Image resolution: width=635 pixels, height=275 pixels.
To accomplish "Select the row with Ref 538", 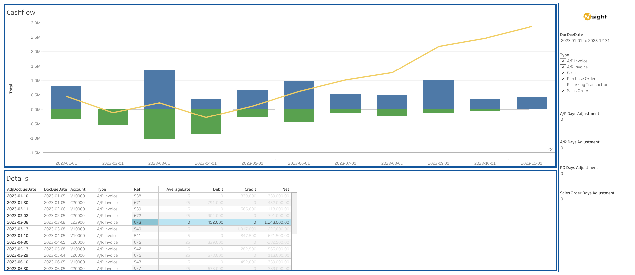I will click(137, 196).
